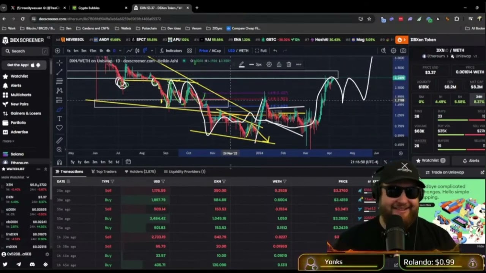Image resolution: width=486 pixels, height=273 pixels.
Task: Open the Main Watchlist dropdown
Action: point(15,177)
